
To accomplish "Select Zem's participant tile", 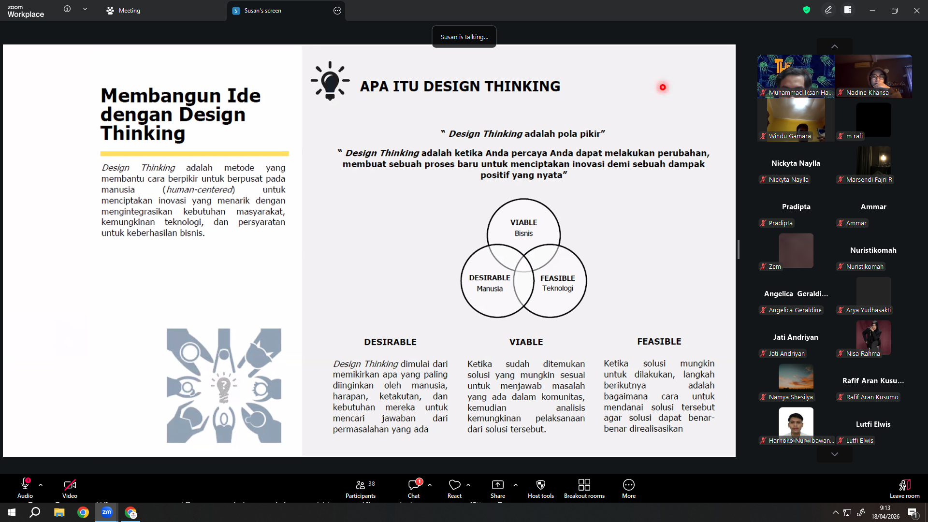I will 796,250.
